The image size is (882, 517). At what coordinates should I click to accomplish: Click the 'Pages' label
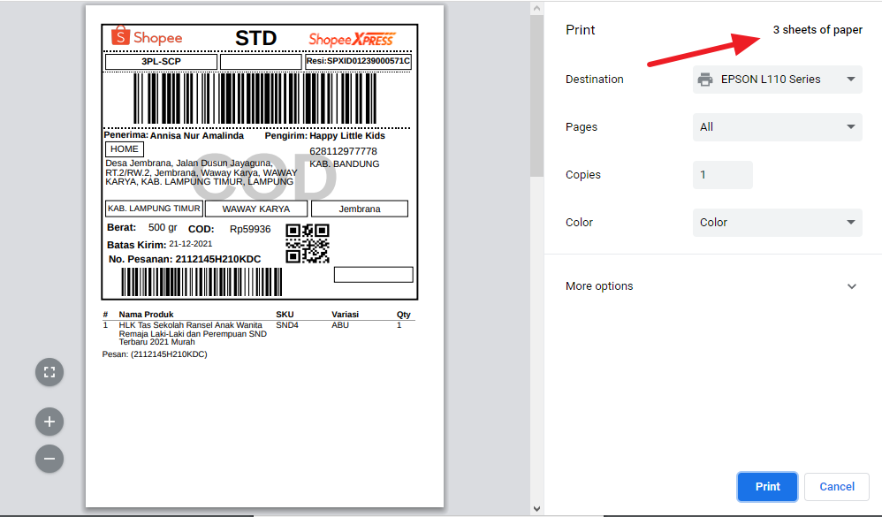coord(581,127)
